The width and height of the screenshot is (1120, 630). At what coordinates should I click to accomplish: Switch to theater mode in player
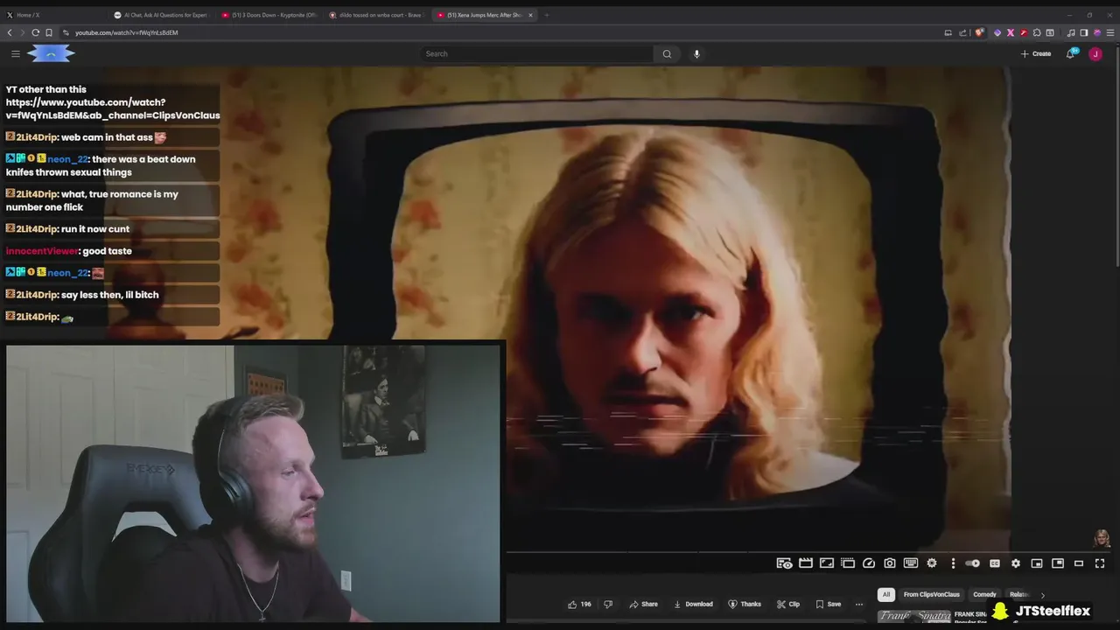click(1079, 563)
